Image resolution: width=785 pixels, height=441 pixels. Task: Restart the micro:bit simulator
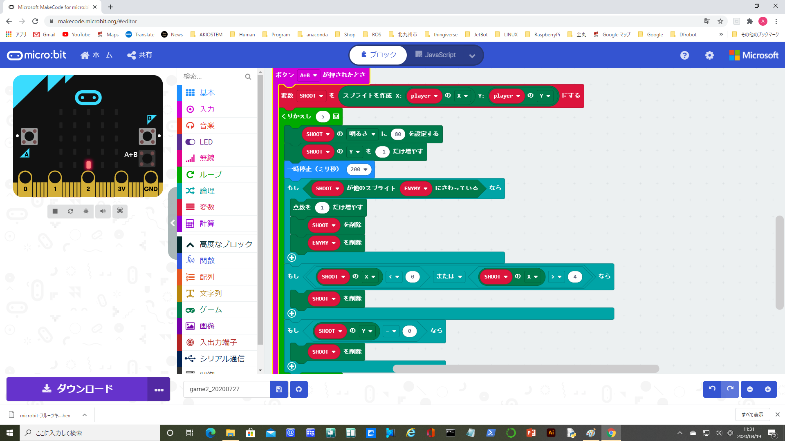(70, 211)
